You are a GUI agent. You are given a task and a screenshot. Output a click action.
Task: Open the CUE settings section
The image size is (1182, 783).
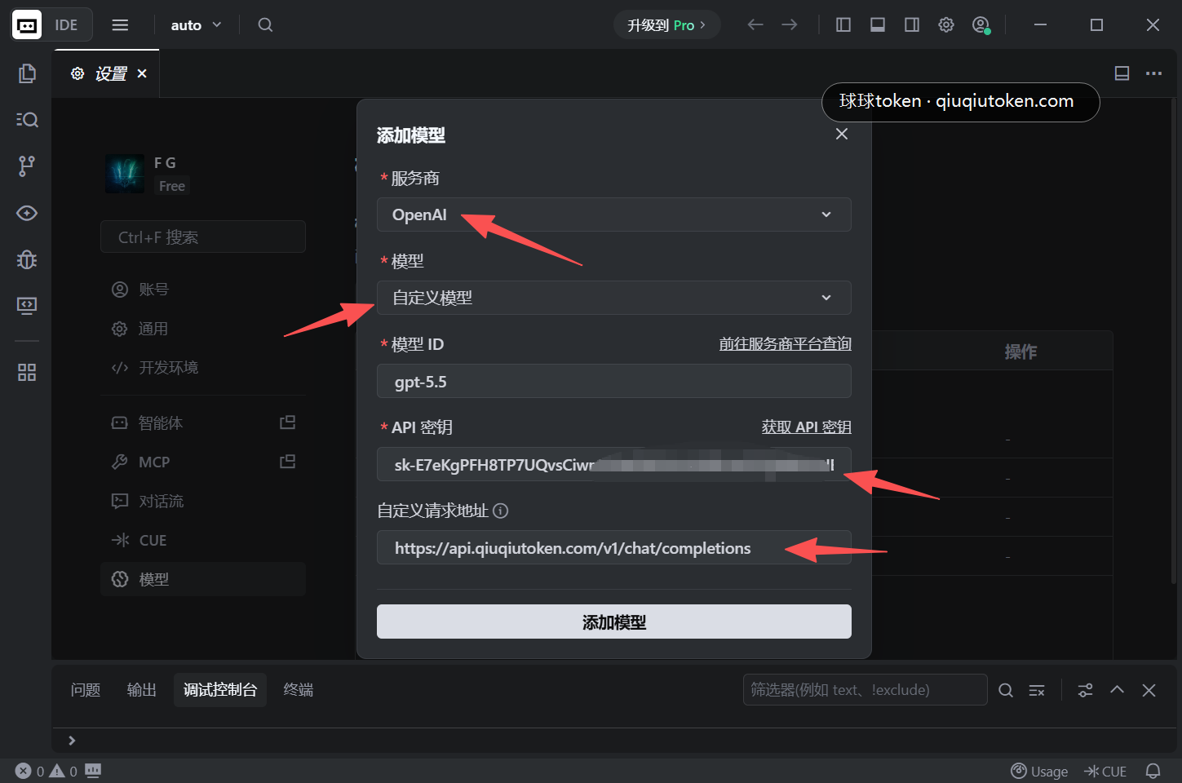pyautogui.click(x=203, y=540)
